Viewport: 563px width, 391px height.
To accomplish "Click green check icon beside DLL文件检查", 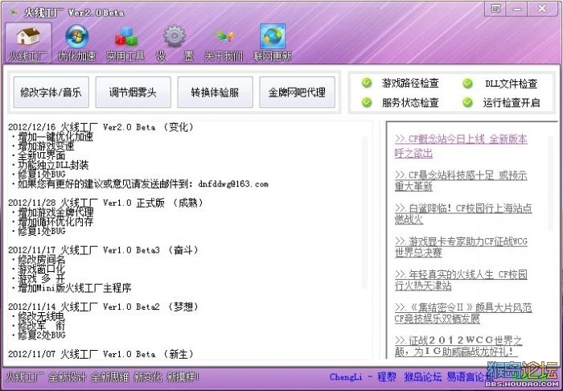I will pyautogui.click(x=467, y=84).
